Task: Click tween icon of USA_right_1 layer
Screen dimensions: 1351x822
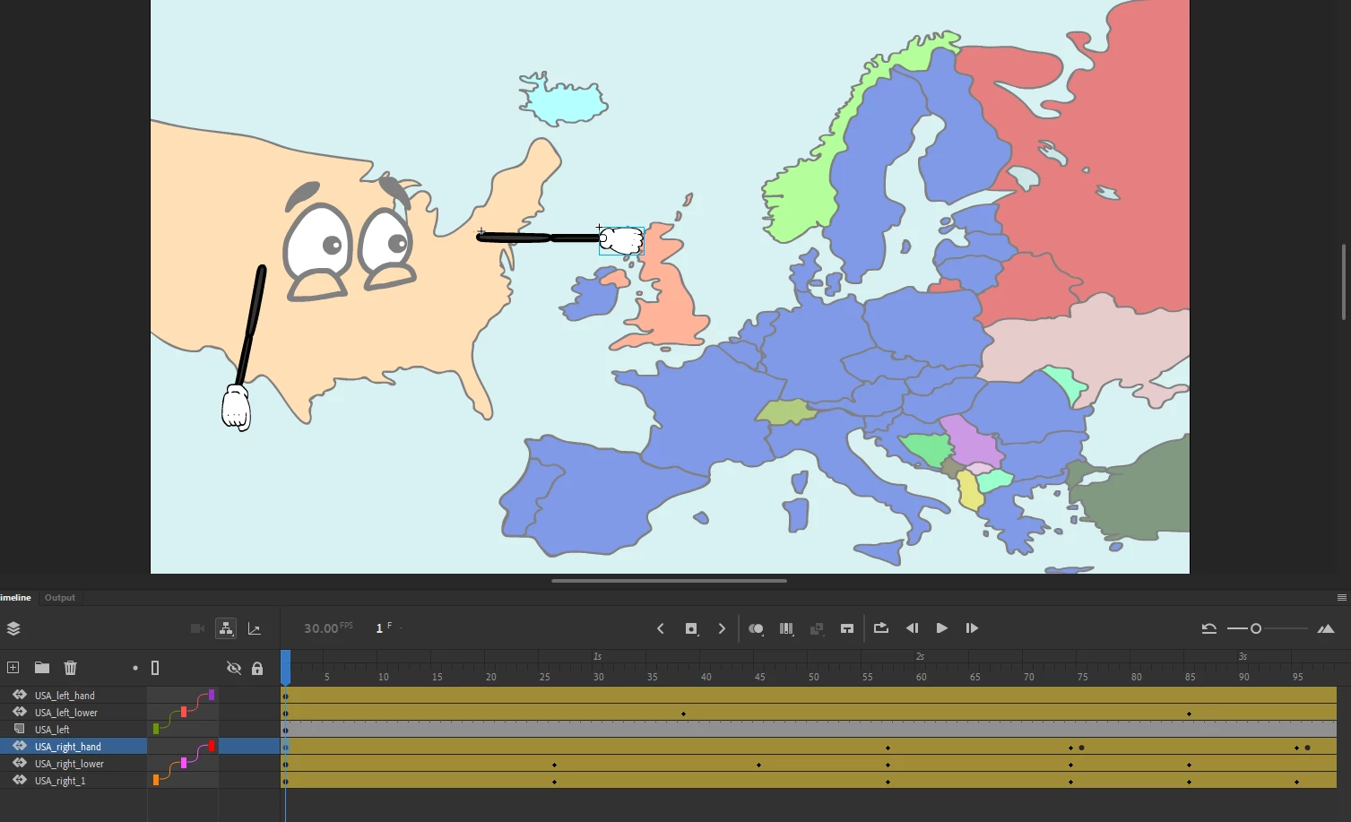Action: [19, 780]
